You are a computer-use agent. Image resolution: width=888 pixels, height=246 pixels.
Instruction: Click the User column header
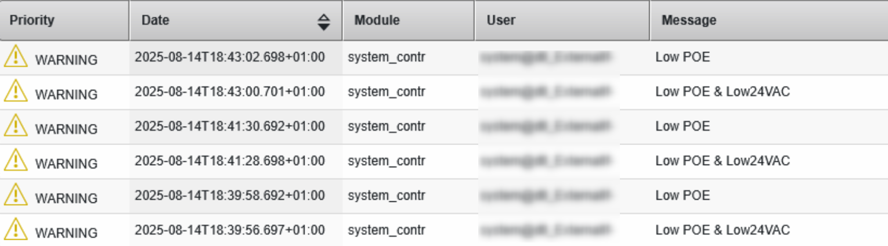tap(501, 20)
